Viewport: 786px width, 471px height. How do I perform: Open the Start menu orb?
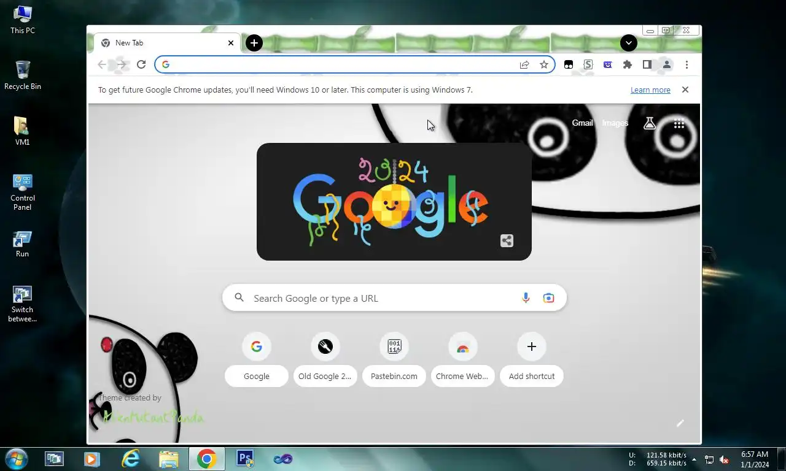tap(16, 458)
